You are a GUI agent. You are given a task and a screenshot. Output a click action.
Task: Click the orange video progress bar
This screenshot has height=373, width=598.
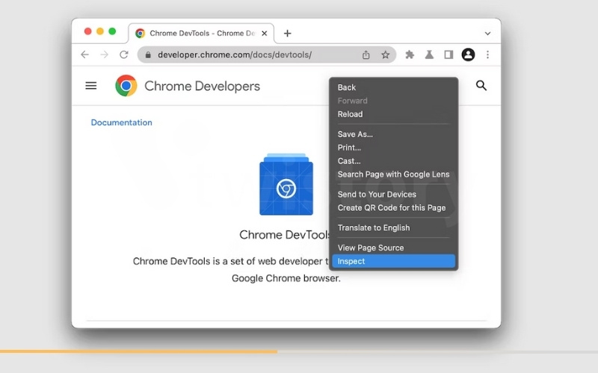click(x=139, y=351)
